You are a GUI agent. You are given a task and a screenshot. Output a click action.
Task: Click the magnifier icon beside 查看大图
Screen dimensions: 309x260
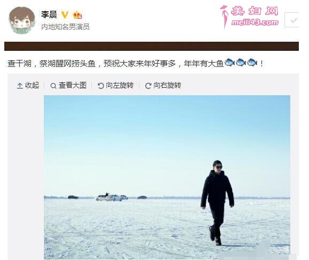tap(53, 86)
